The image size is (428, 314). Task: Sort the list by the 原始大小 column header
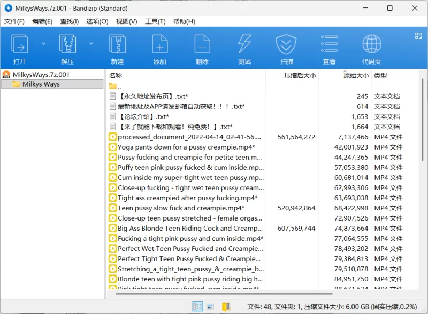click(x=356, y=76)
